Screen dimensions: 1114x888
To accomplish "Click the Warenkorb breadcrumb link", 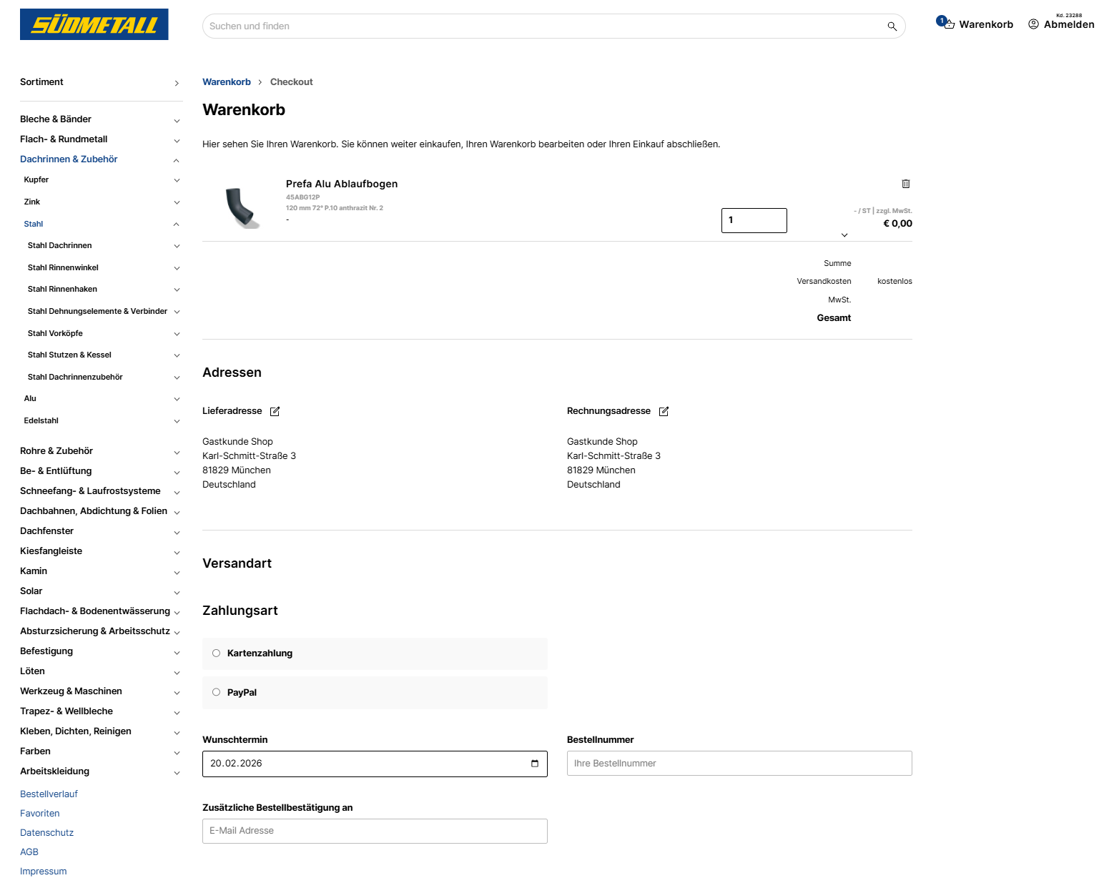I will click(x=227, y=82).
